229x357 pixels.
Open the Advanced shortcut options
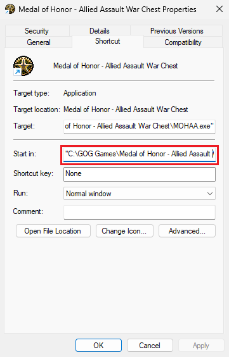(187, 231)
